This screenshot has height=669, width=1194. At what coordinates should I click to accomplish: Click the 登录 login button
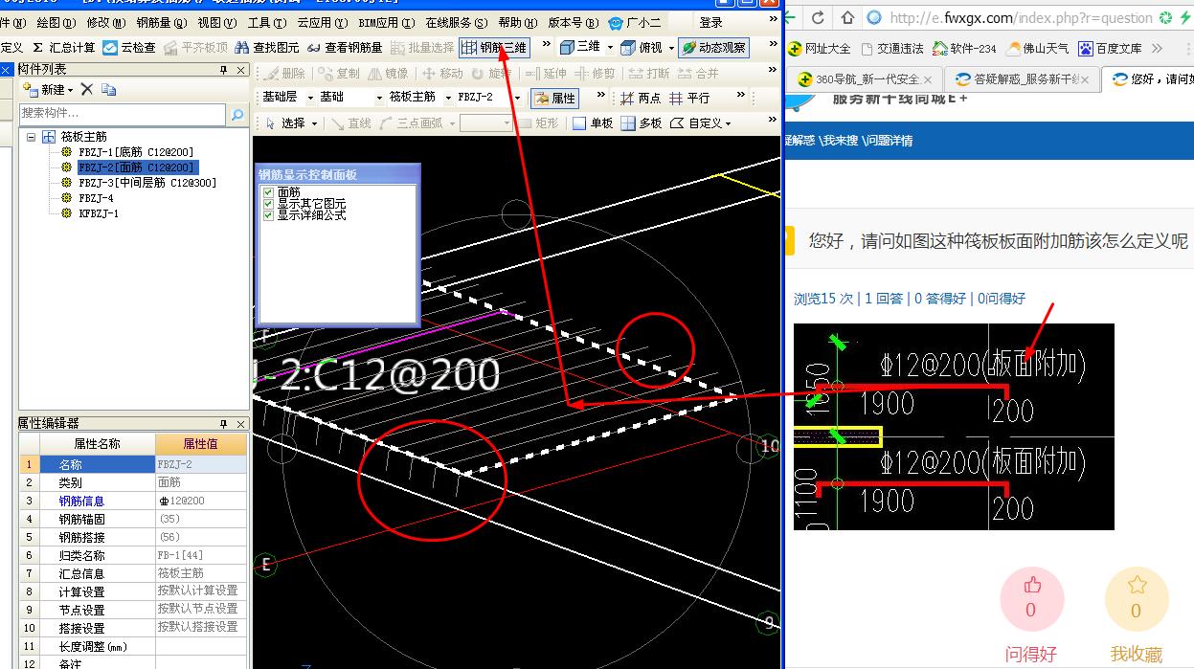(711, 22)
